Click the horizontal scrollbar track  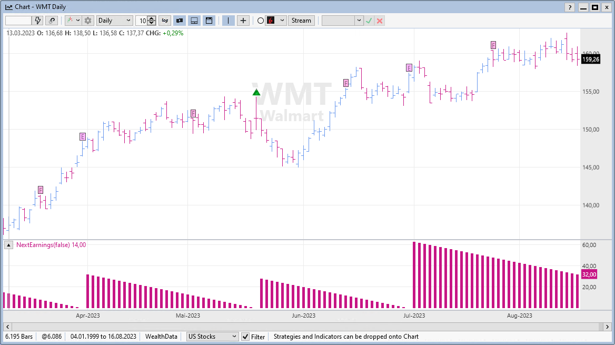pyautogui.click(x=307, y=327)
